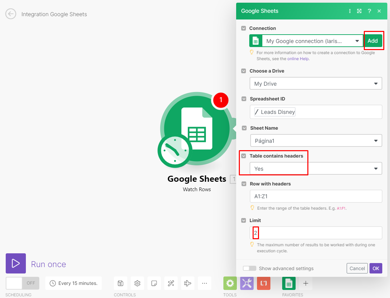This screenshot has height=298, width=390.
Task: Select the Google Sheets favorite icon
Action: tap(289, 283)
